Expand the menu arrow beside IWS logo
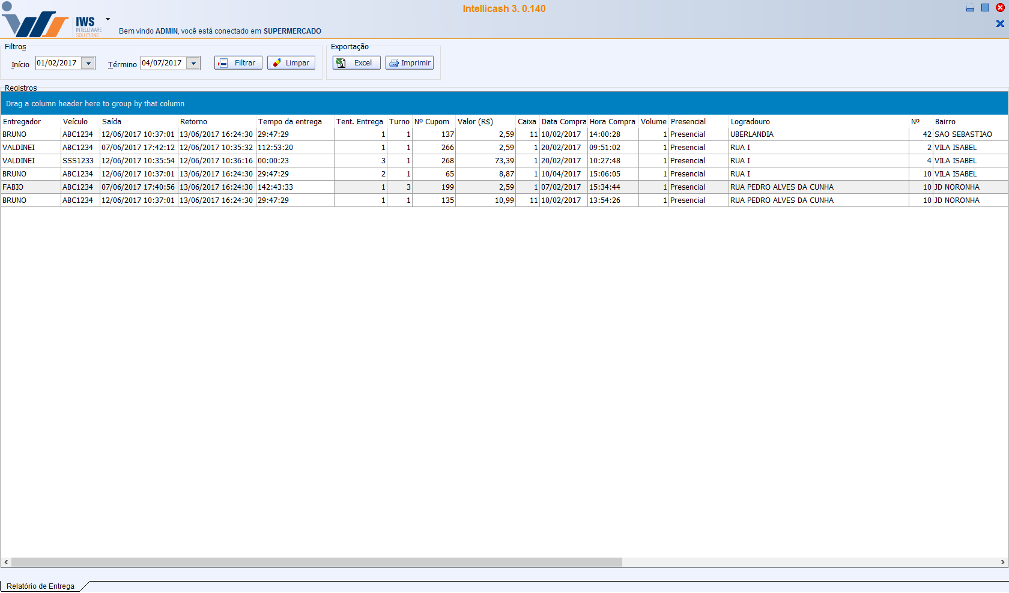The height and width of the screenshot is (593, 1009). point(108,19)
